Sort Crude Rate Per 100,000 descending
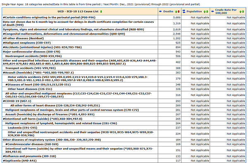This screenshot has width=248, height=163. tap(243, 12)
